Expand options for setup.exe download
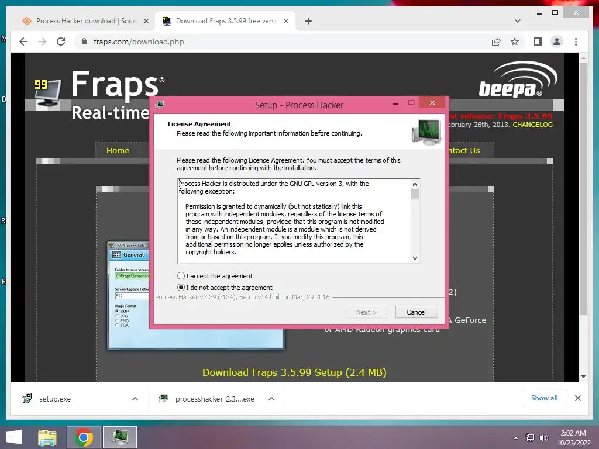 coord(135,399)
